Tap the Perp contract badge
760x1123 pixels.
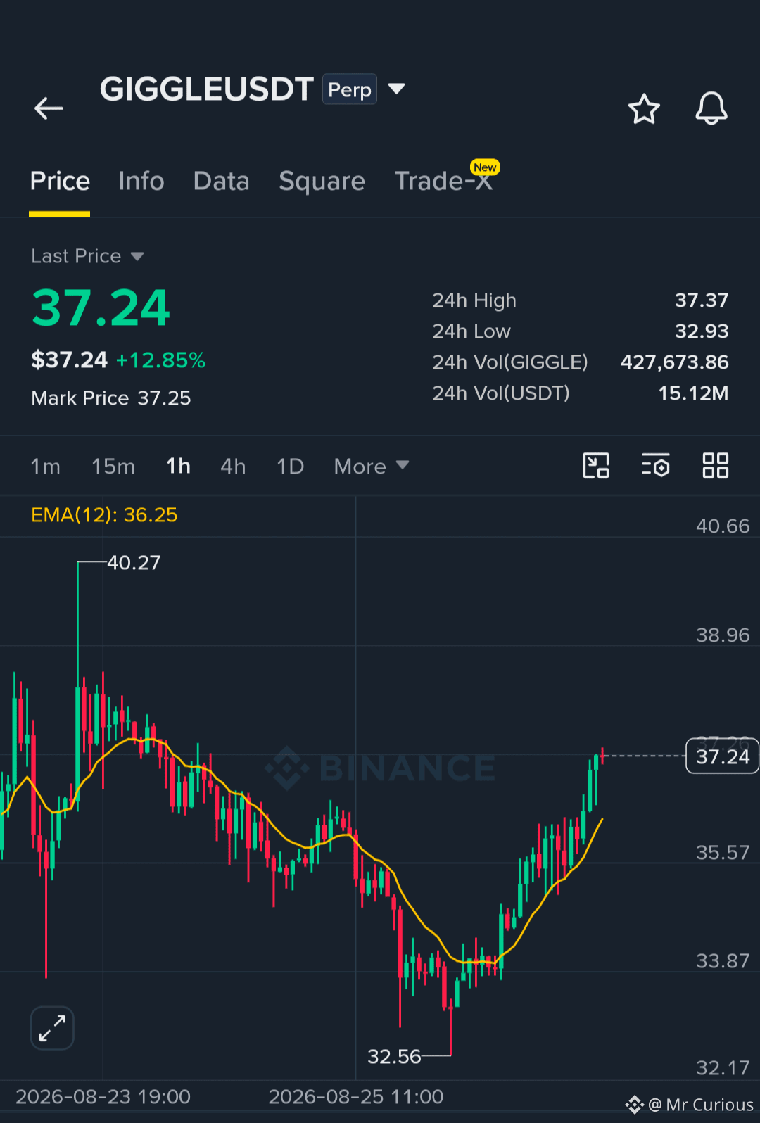(350, 89)
